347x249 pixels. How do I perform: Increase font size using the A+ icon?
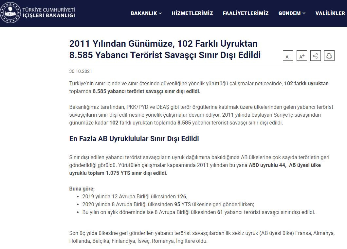[x=301, y=56]
